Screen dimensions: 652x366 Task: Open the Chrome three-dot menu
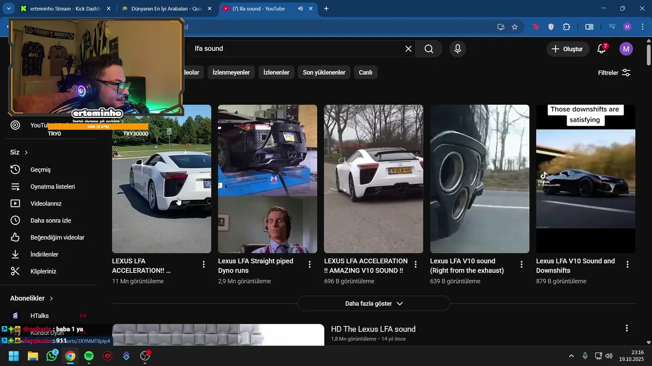click(x=643, y=27)
